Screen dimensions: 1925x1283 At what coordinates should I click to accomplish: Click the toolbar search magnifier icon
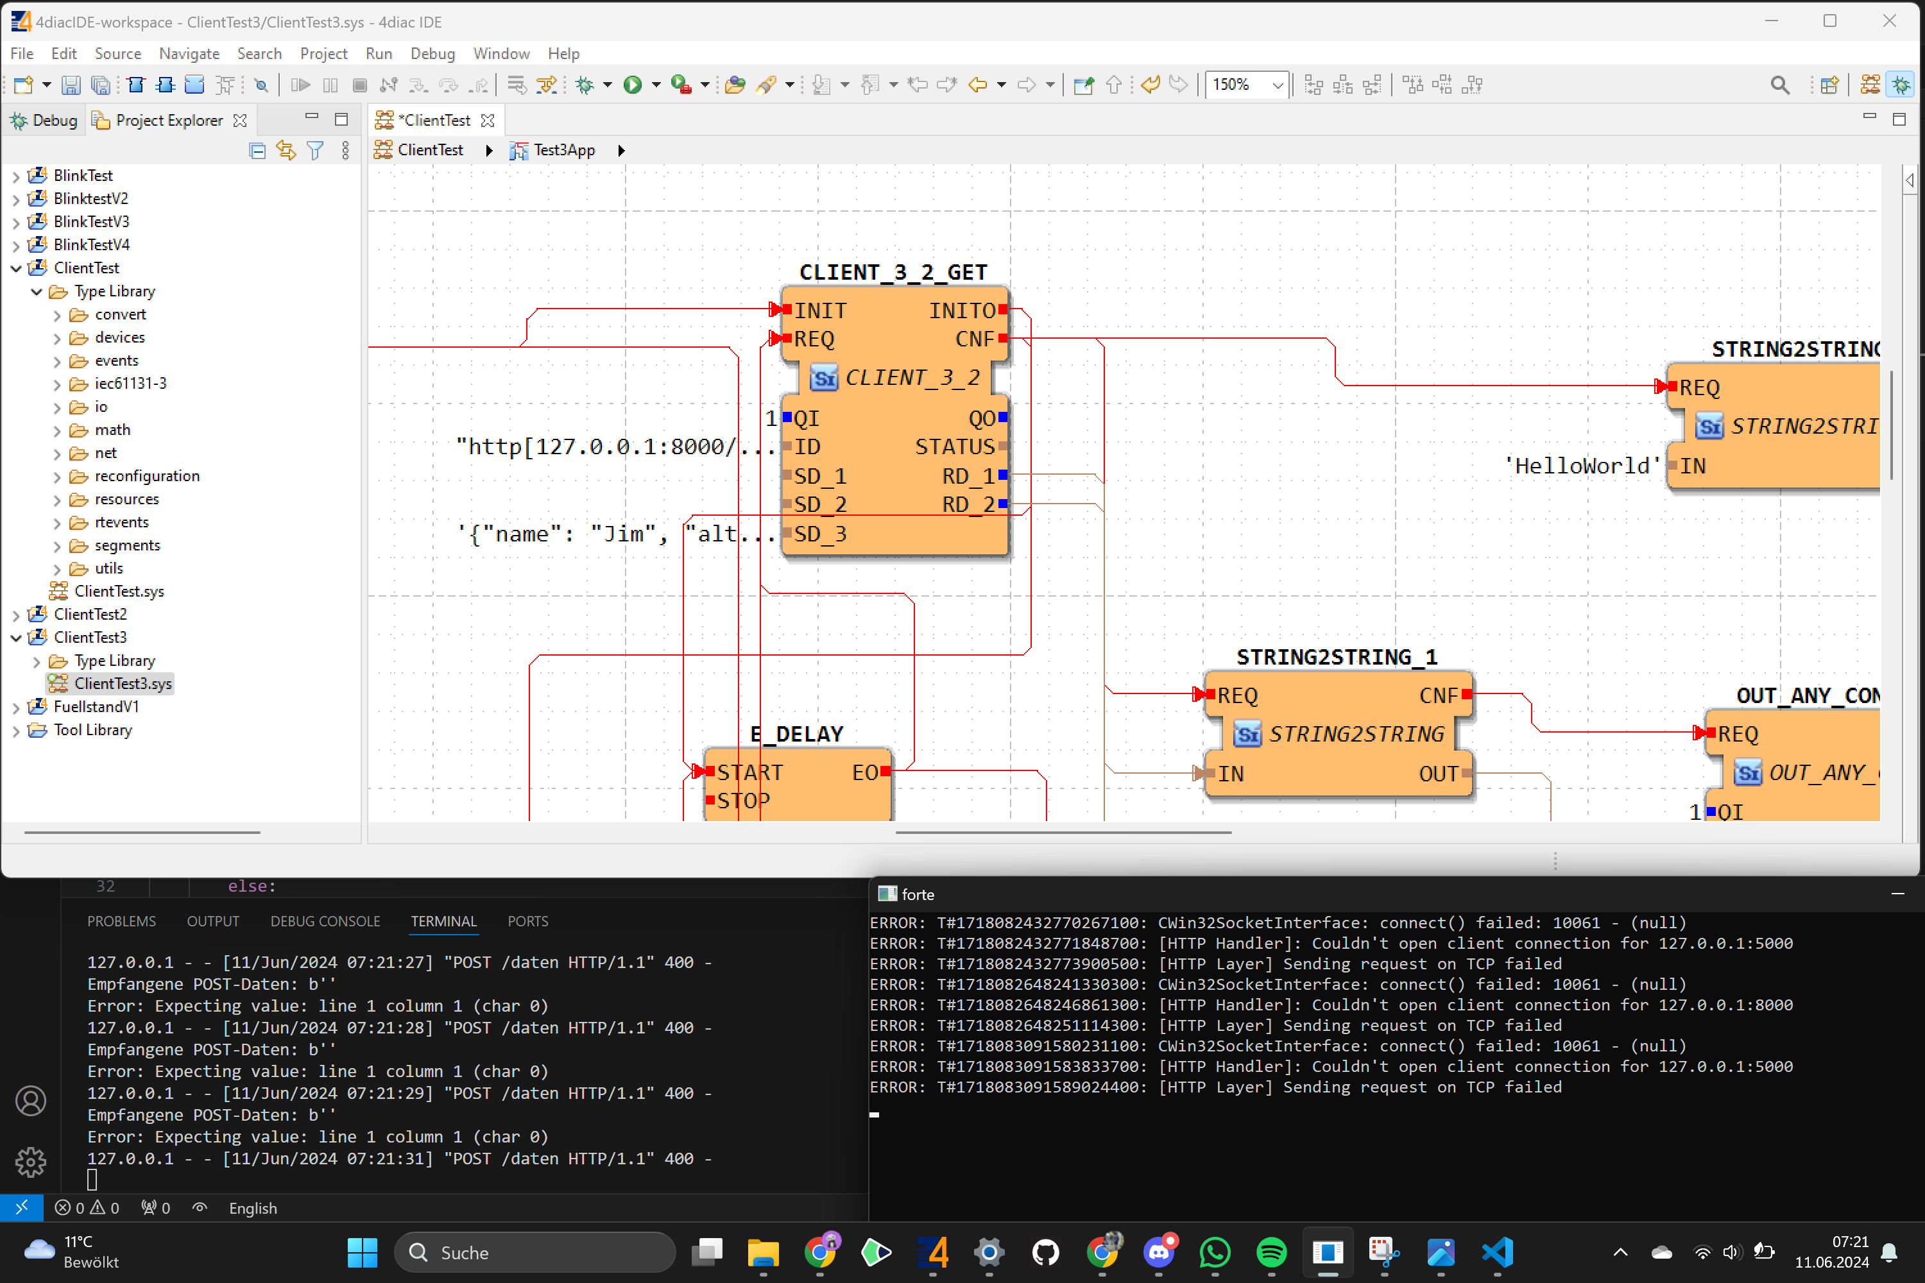(x=1779, y=85)
